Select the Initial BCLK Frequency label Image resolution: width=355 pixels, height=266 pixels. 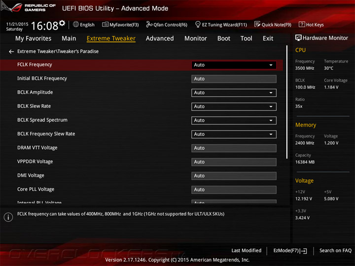[42, 78]
